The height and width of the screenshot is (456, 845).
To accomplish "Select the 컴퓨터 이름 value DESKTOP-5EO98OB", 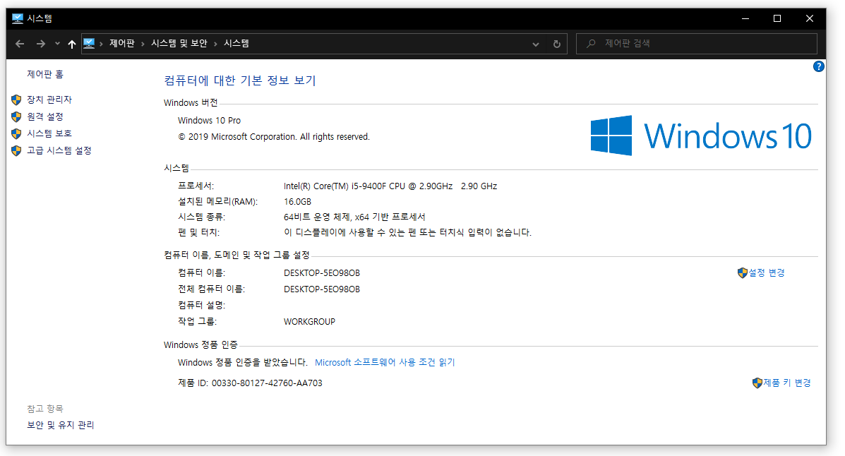I will pyautogui.click(x=322, y=272).
